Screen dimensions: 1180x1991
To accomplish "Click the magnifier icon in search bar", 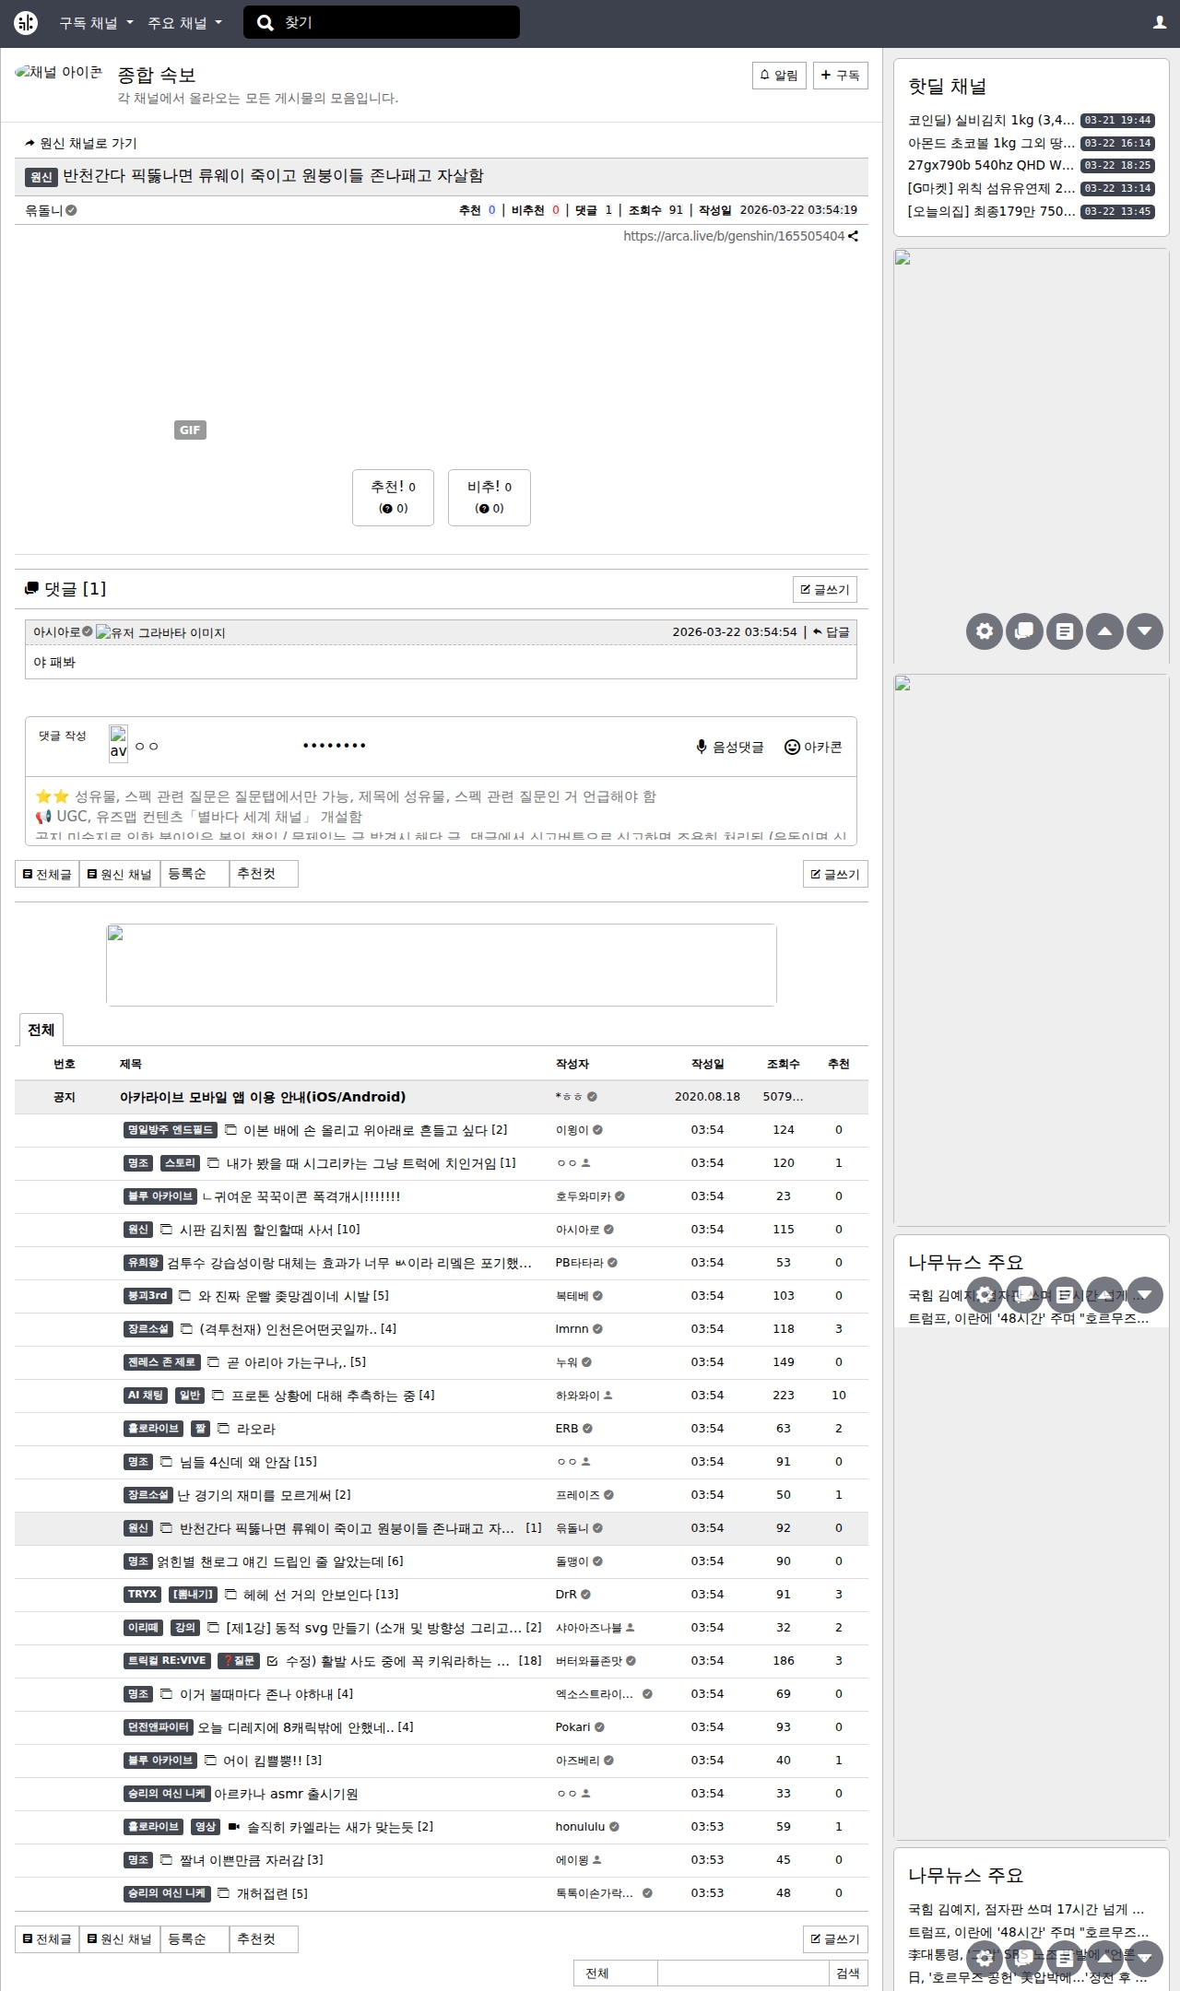I will click(x=265, y=23).
